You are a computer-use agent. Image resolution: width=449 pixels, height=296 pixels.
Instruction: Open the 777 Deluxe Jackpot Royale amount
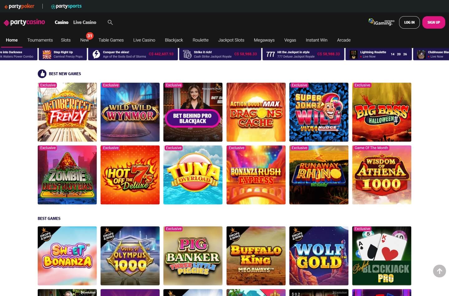coord(329,54)
